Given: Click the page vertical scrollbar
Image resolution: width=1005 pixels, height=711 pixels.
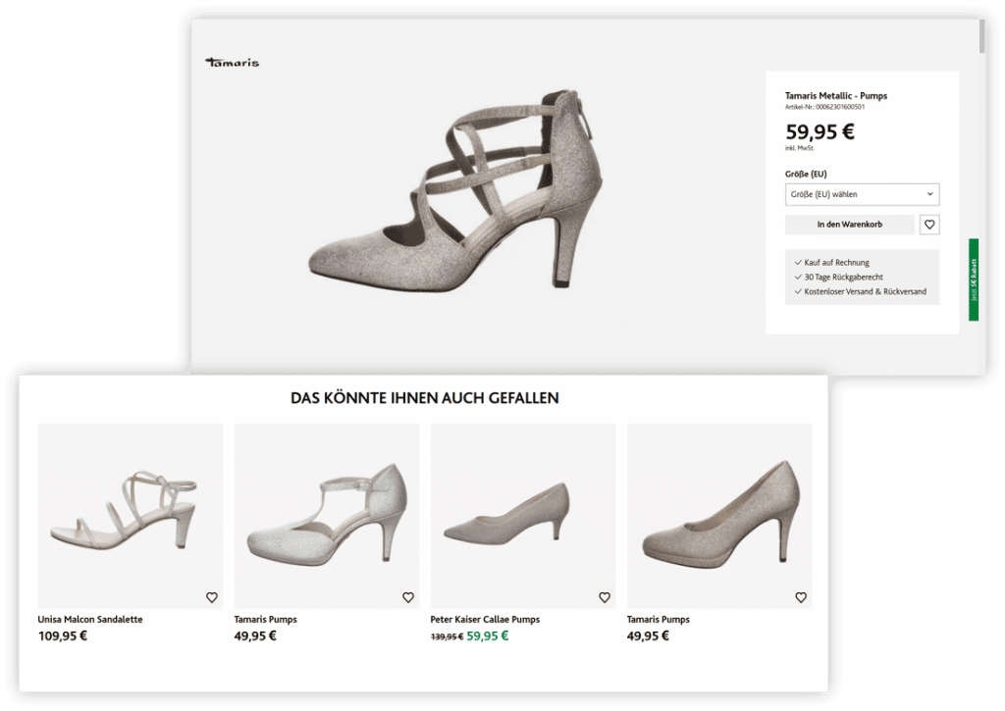Looking at the screenshot, I should [982, 37].
